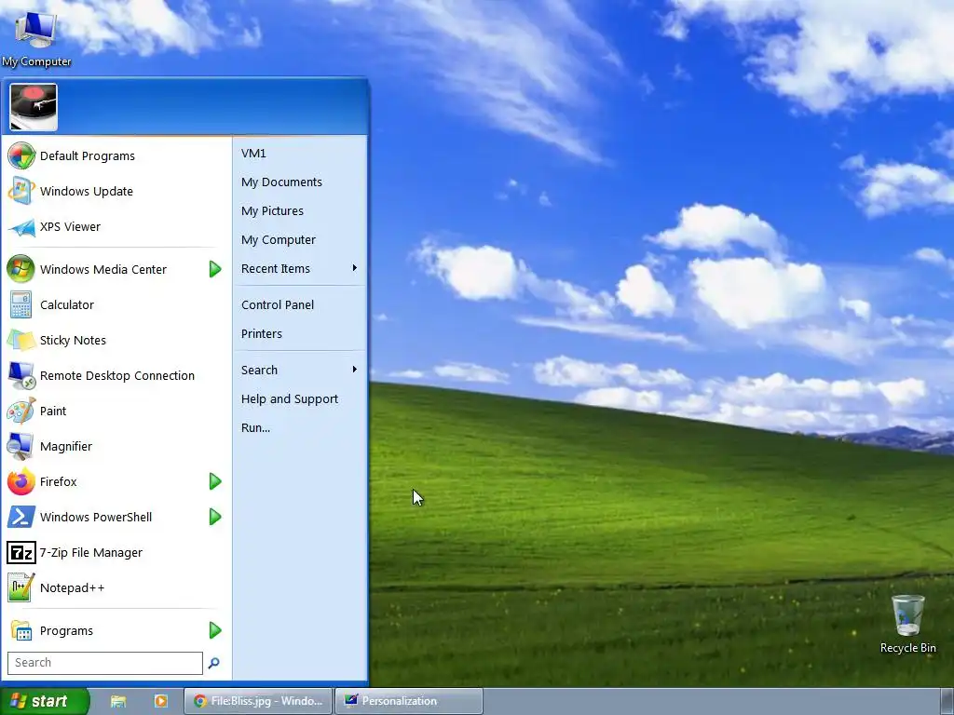Switch to Personalization taskbar window
This screenshot has height=715, width=954.
click(409, 701)
